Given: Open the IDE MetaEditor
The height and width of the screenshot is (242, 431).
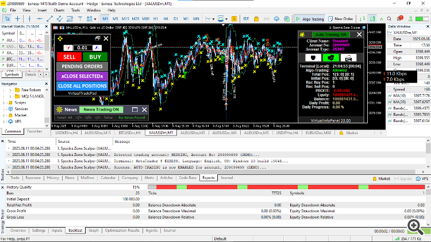Looking at the screenshot, I should [x=246, y=19].
